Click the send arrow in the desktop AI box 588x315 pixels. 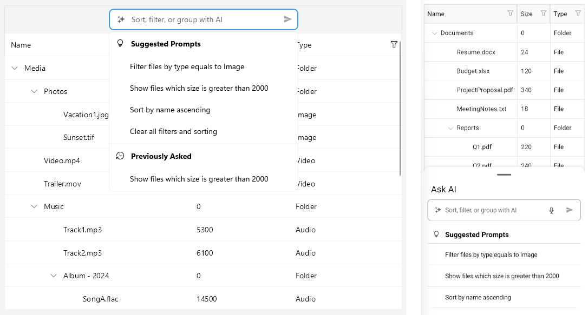288,19
